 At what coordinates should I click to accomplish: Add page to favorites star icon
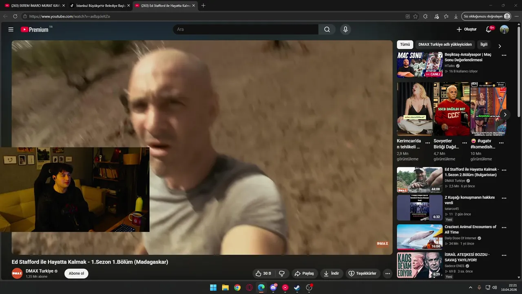(416, 16)
